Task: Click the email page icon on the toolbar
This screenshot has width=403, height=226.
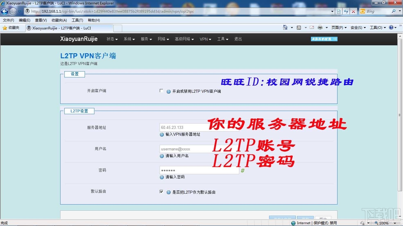Action: tap(312, 27)
